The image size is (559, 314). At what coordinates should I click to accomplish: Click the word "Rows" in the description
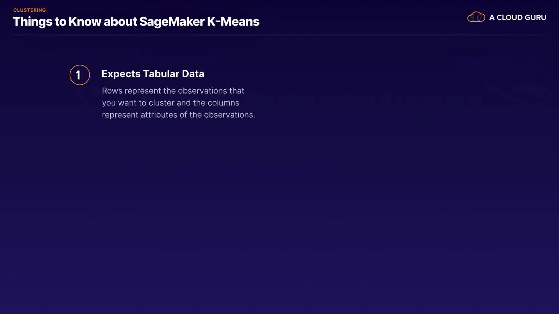(112, 91)
